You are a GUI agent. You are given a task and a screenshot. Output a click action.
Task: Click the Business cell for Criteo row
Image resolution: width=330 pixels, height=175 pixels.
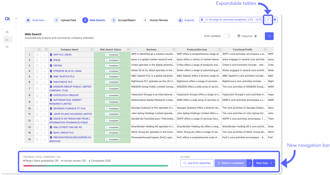pyautogui.click(x=153, y=65)
